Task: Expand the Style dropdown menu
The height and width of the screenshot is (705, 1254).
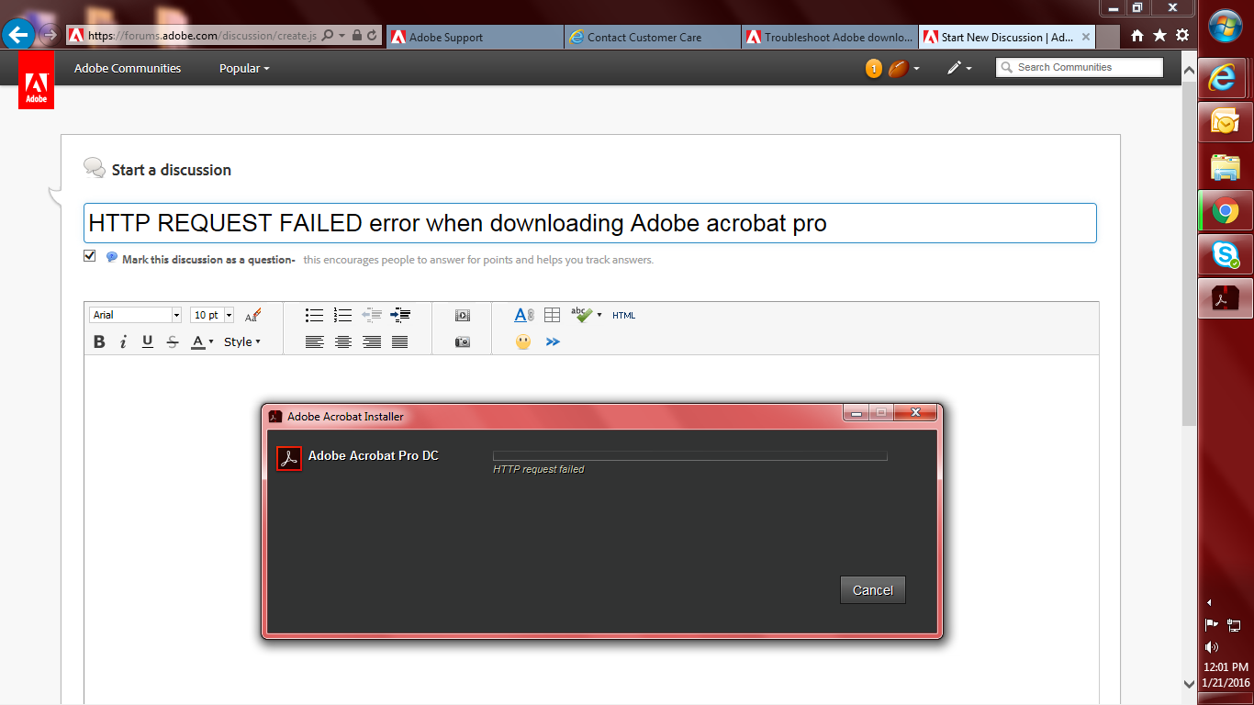Action: click(241, 341)
